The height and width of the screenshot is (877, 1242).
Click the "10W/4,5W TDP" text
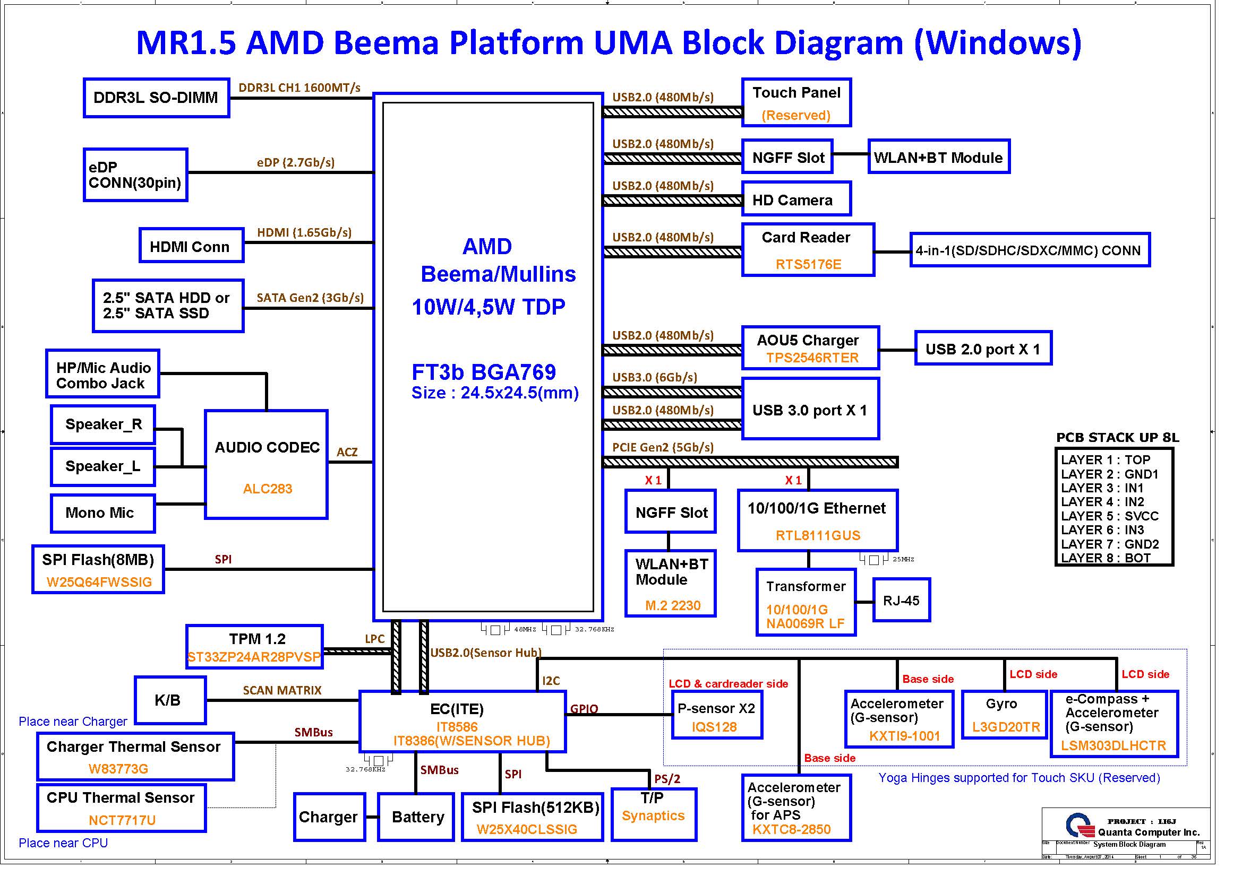click(x=489, y=307)
